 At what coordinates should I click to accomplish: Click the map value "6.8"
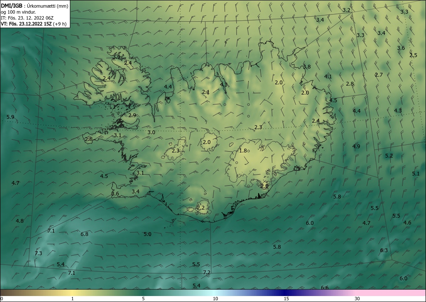(84, 234)
